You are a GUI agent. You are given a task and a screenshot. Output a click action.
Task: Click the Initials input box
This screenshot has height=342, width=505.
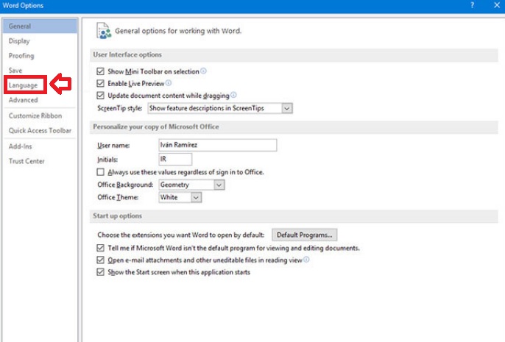[x=174, y=159]
